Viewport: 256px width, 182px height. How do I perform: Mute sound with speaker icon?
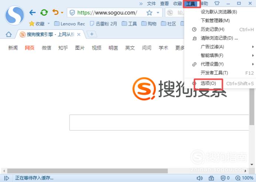coord(199,178)
